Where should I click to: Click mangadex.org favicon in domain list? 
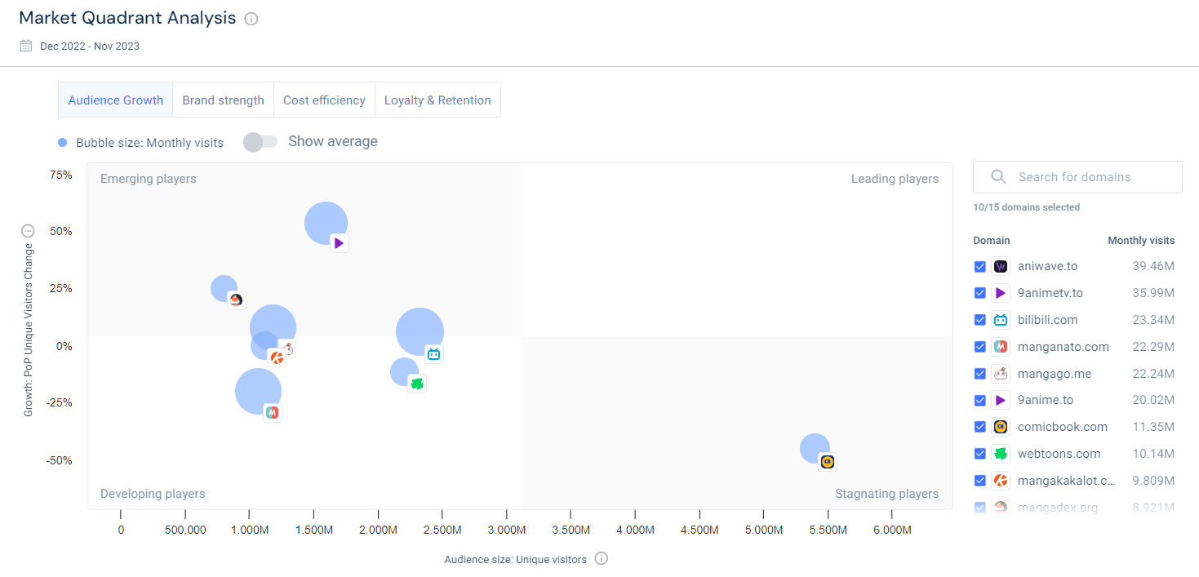click(1001, 508)
